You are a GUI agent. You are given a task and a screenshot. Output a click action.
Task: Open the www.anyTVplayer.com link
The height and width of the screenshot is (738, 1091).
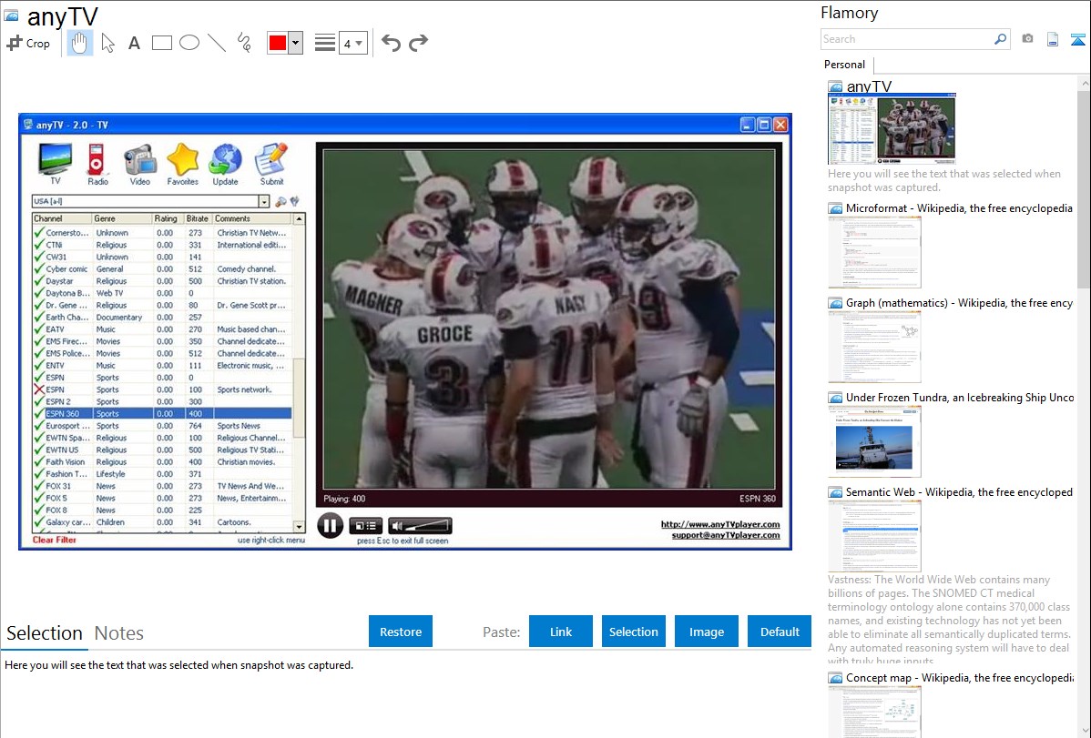[720, 524]
